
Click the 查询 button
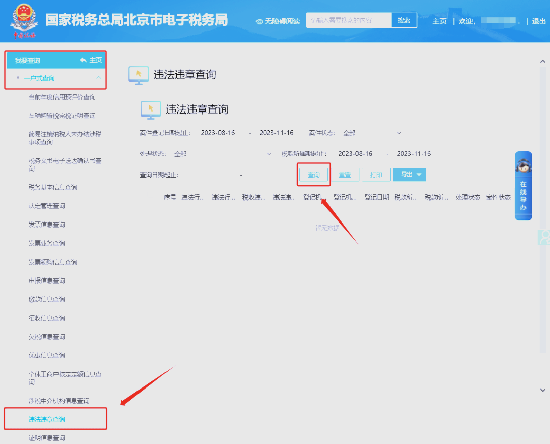(314, 175)
